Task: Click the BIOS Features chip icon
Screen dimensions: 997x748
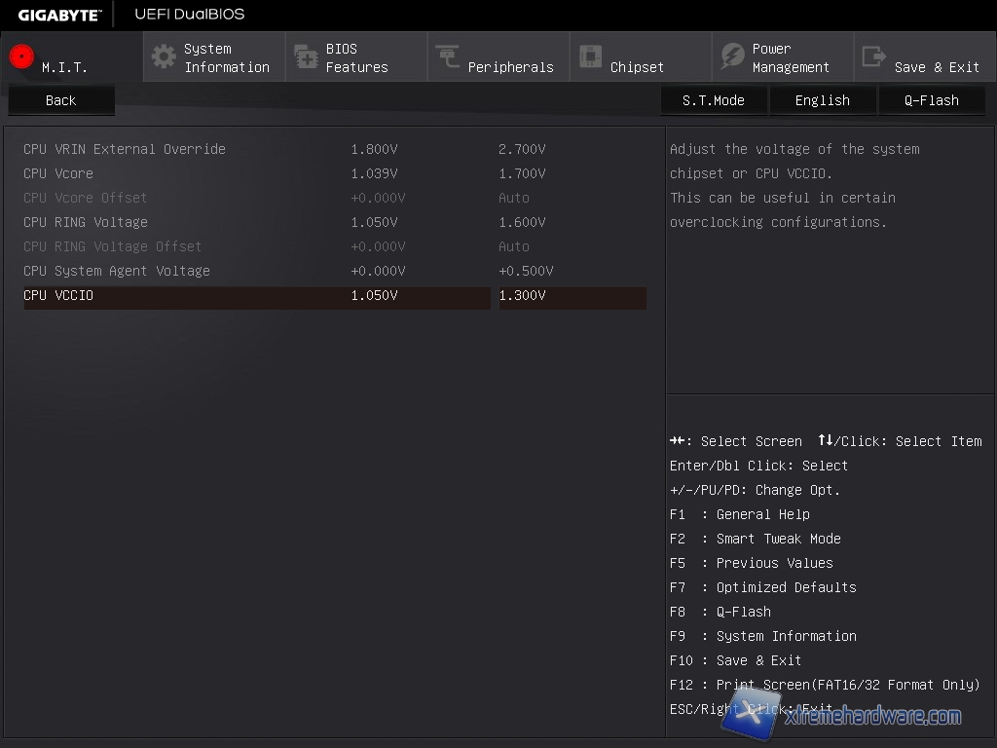Action: (306, 56)
